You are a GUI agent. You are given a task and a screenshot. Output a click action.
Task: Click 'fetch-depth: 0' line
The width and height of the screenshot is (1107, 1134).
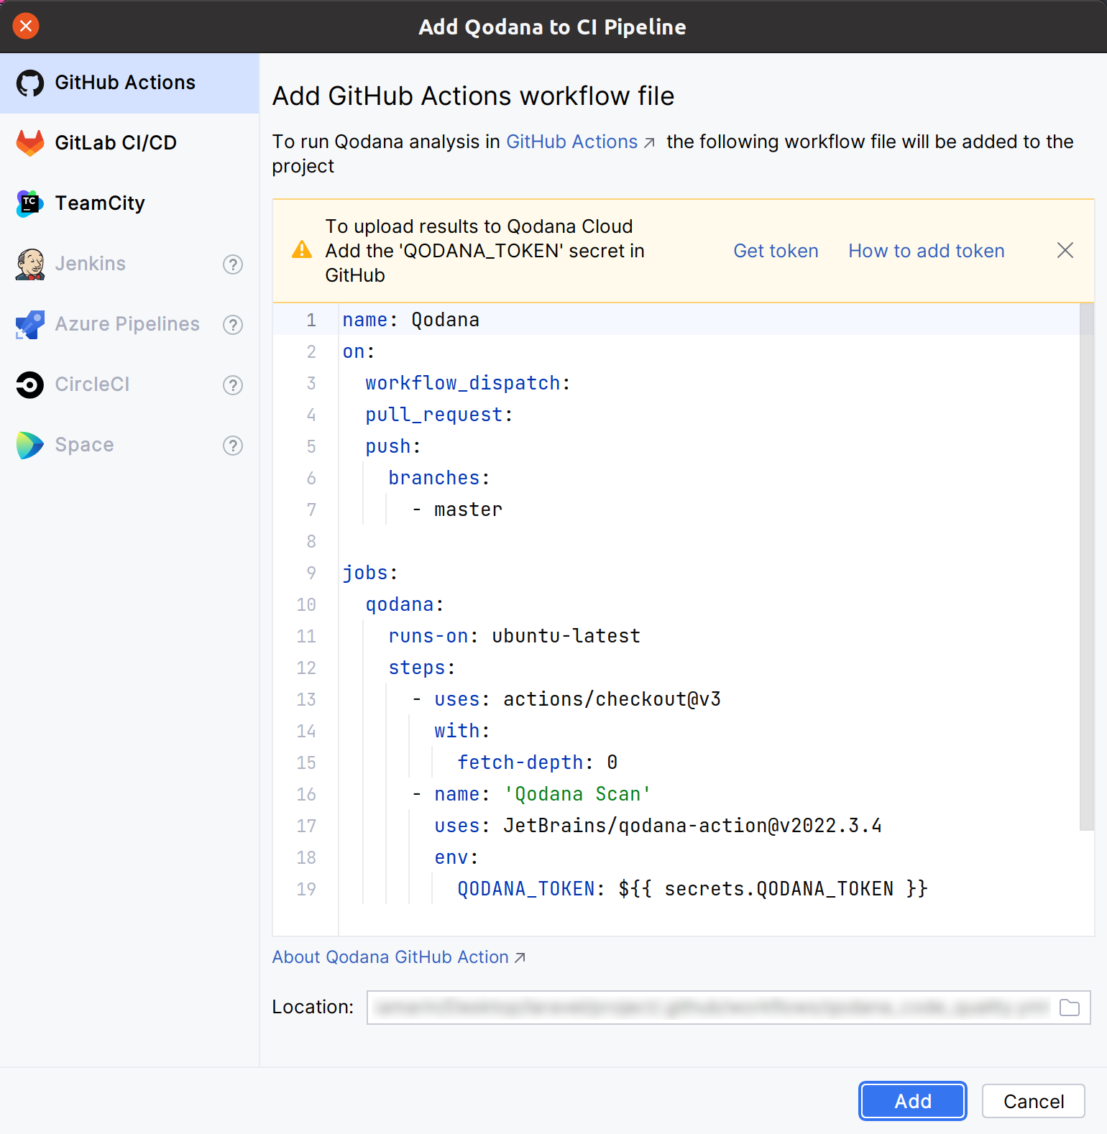click(537, 762)
